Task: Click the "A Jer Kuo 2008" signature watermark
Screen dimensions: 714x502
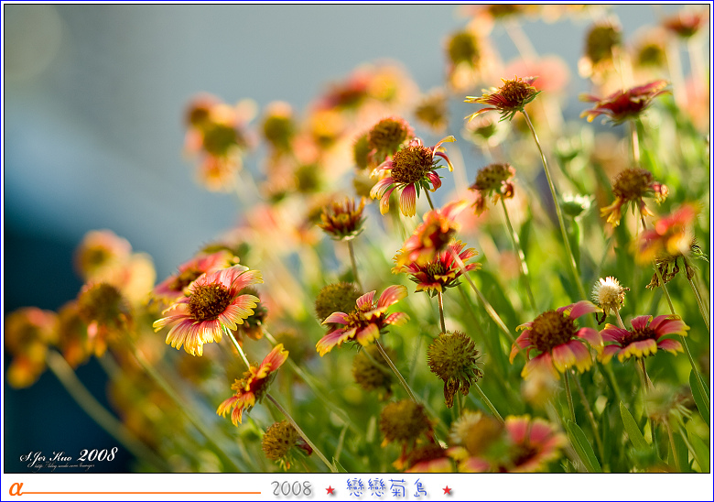Action: point(69,454)
